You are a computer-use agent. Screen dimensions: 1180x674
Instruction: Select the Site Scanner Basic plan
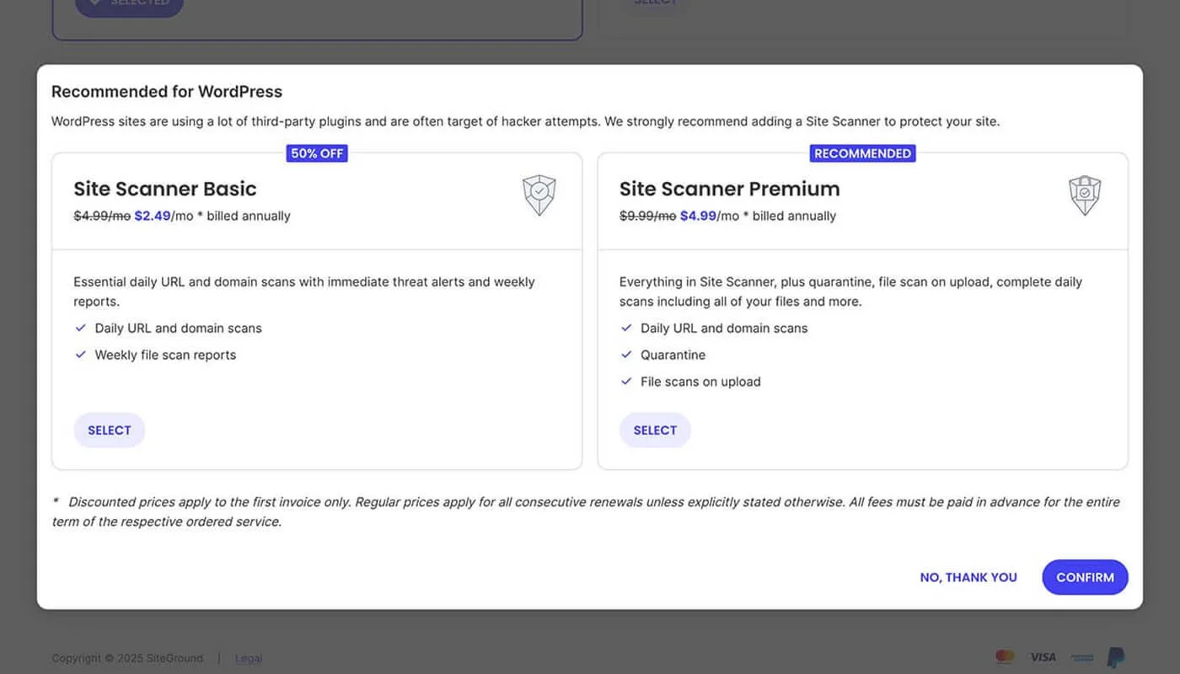(x=110, y=431)
